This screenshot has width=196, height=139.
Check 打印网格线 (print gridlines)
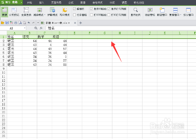point(91,15)
